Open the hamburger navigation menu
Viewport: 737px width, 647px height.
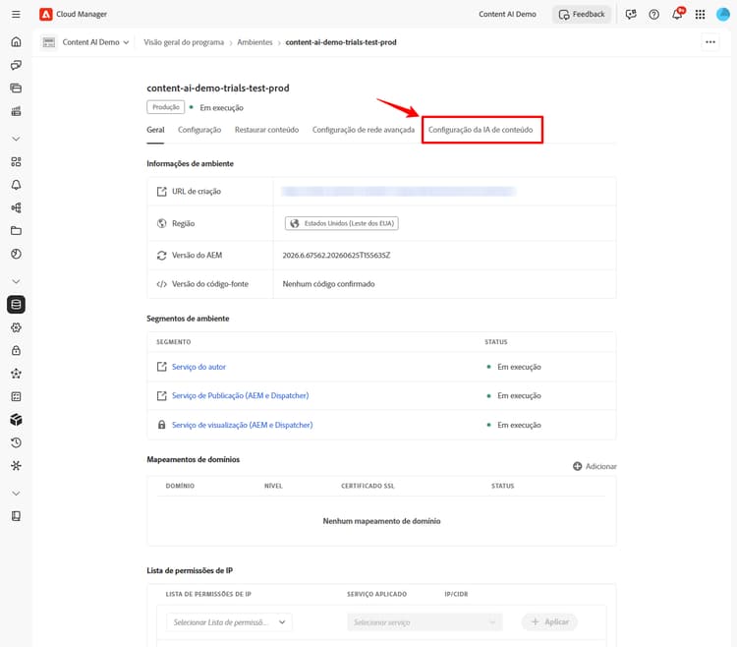[x=16, y=14]
